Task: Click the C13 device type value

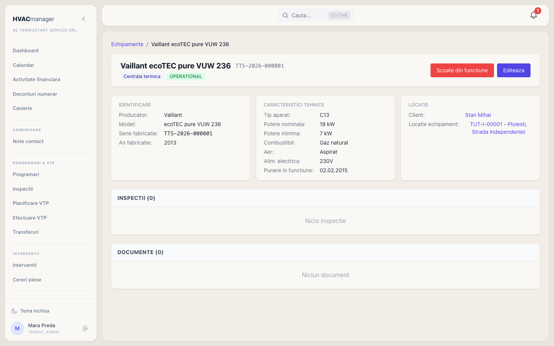Action: click(x=324, y=115)
